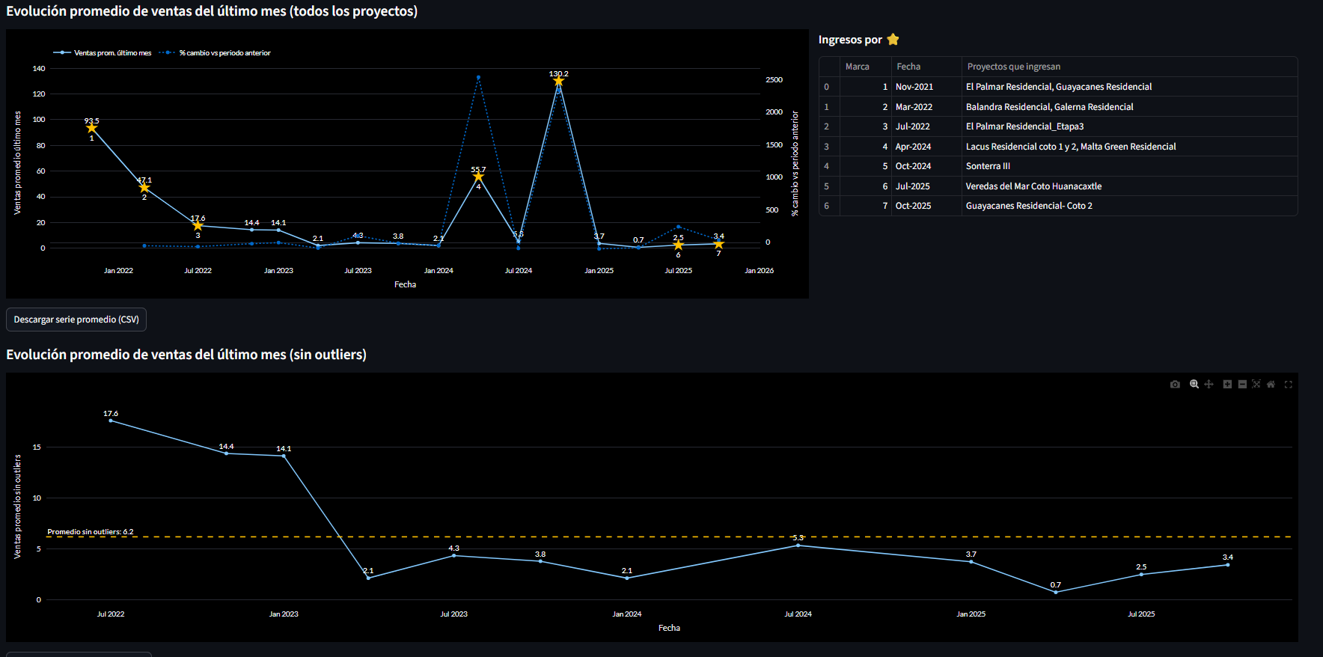Zoom out with the minus icon

pos(1242,385)
